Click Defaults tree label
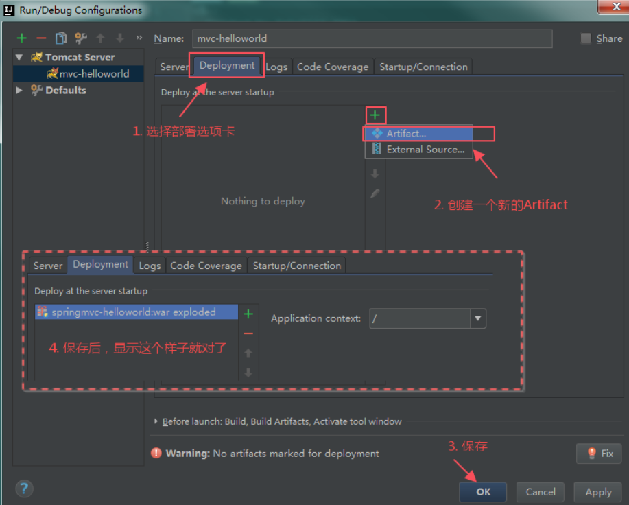The image size is (629, 505). (66, 91)
